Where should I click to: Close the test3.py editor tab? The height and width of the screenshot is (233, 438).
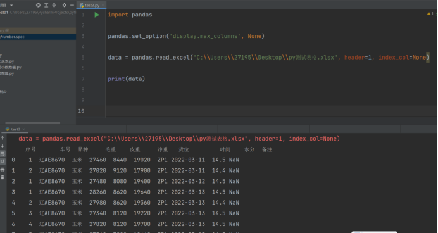[x=103, y=5]
